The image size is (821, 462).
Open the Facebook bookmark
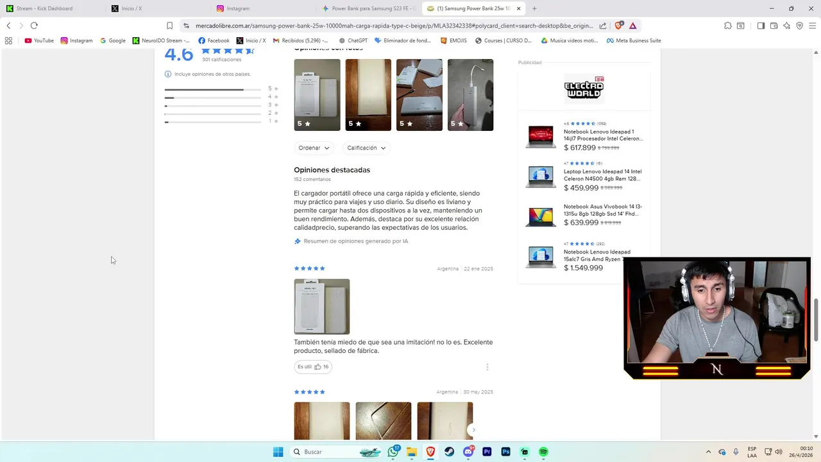214,40
